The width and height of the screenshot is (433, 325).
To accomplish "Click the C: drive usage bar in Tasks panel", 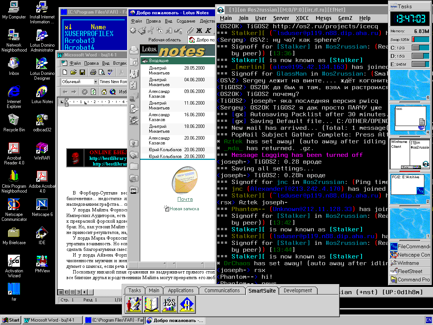I will (x=421, y=48).
